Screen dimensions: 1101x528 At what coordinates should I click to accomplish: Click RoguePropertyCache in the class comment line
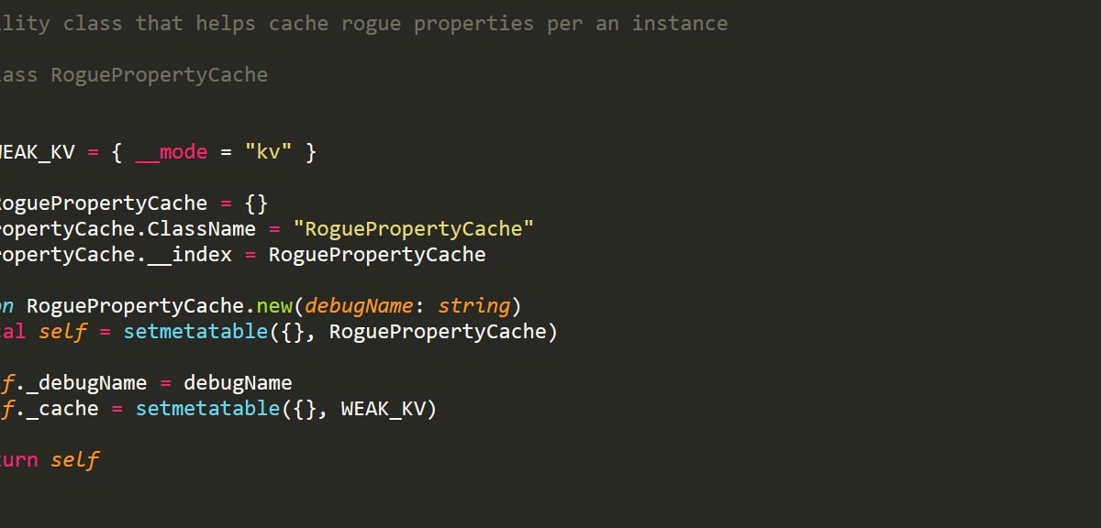pyautogui.click(x=159, y=75)
